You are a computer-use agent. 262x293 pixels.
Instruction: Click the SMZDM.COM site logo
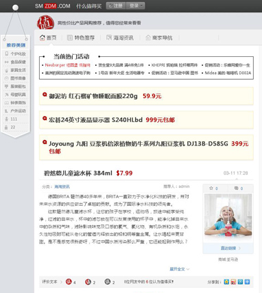point(53,6)
